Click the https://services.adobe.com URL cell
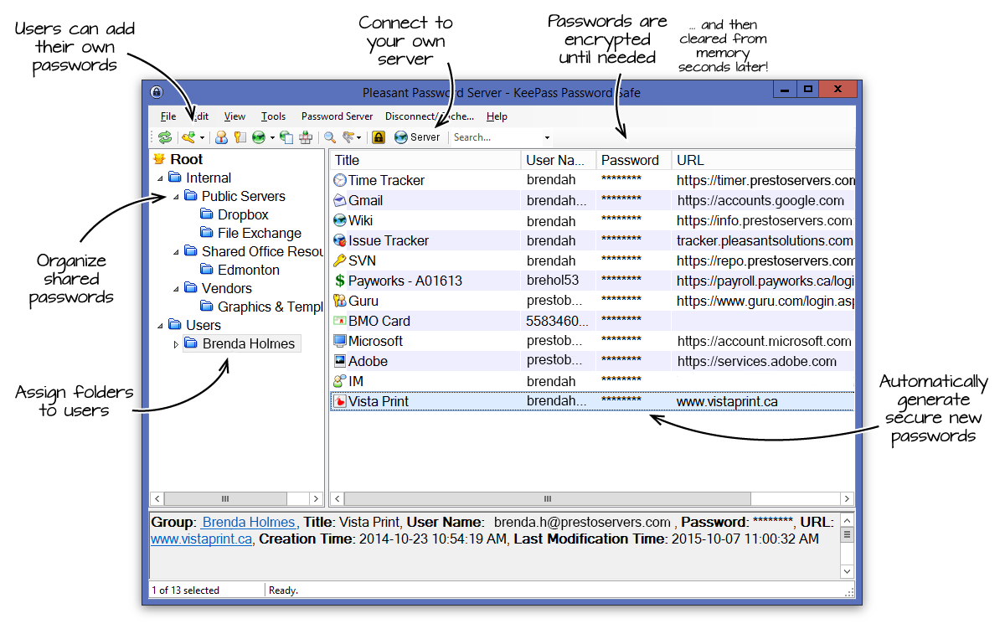The width and height of the screenshot is (1005, 629). (x=757, y=361)
